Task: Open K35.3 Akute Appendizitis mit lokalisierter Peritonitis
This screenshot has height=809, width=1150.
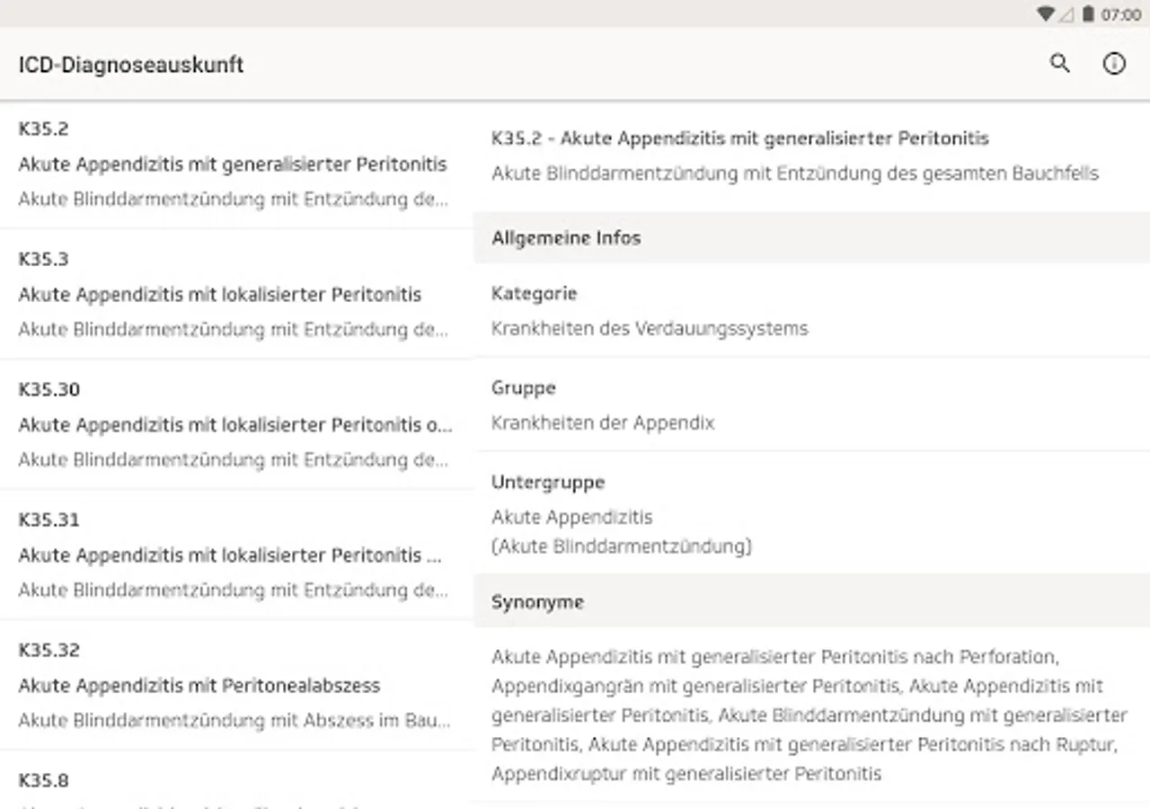Action: click(234, 294)
